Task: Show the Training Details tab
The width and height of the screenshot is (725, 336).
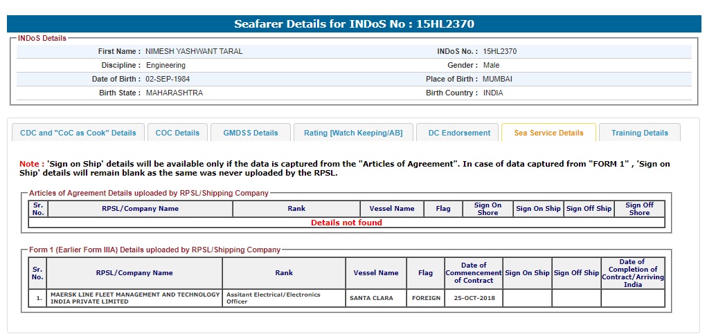Action: pos(639,133)
